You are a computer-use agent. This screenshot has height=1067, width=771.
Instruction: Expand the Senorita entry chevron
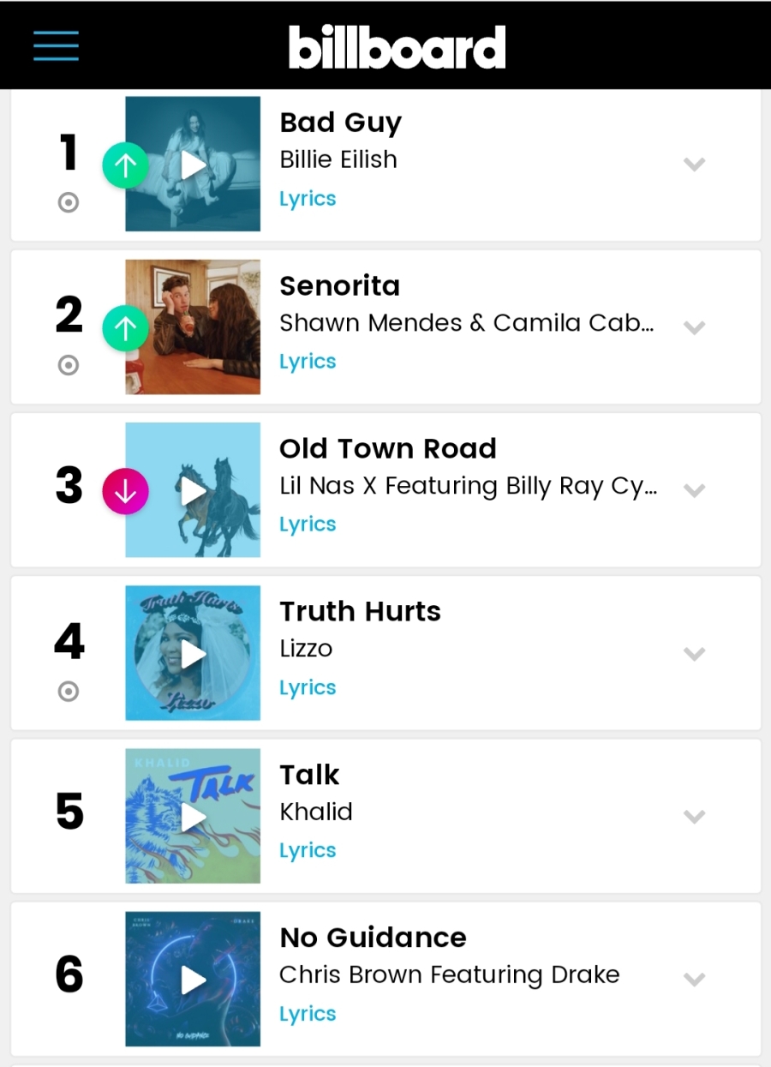click(694, 327)
